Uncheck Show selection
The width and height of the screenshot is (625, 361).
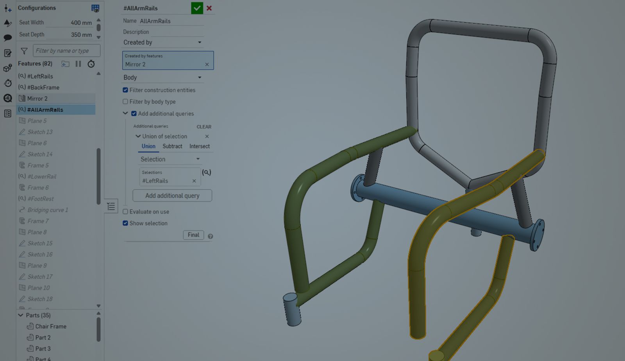(x=125, y=223)
